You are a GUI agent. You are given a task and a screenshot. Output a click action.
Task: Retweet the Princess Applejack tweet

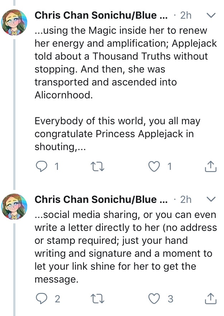(x=97, y=167)
